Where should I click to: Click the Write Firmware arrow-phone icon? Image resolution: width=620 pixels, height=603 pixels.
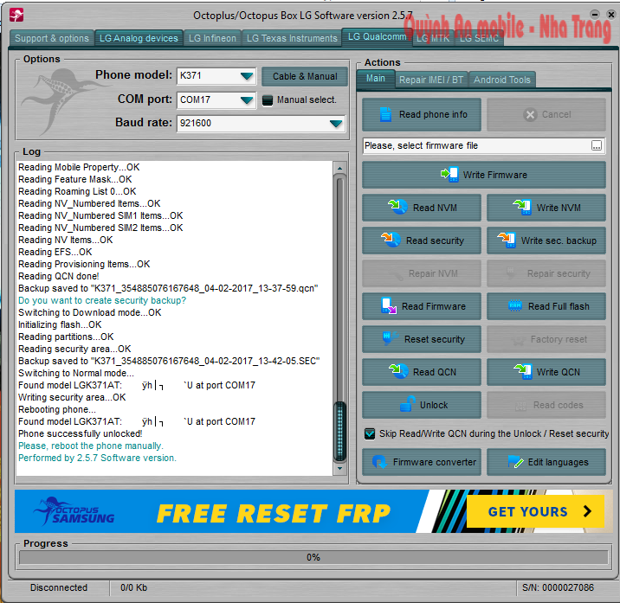coord(449,174)
